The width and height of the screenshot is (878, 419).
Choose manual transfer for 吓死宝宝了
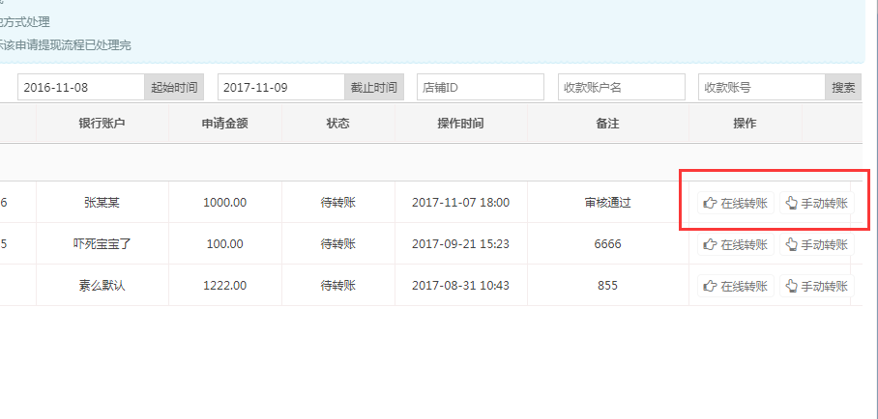click(x=817, y=244)
